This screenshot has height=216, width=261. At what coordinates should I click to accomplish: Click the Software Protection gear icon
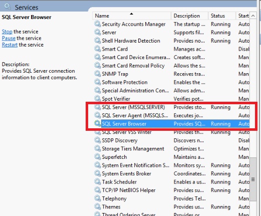(x=98, y=82)
